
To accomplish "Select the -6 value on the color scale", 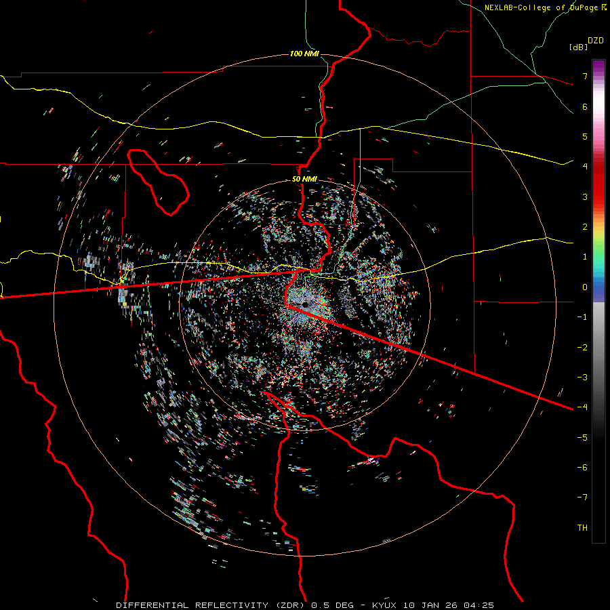I will (x=582, y=468).
